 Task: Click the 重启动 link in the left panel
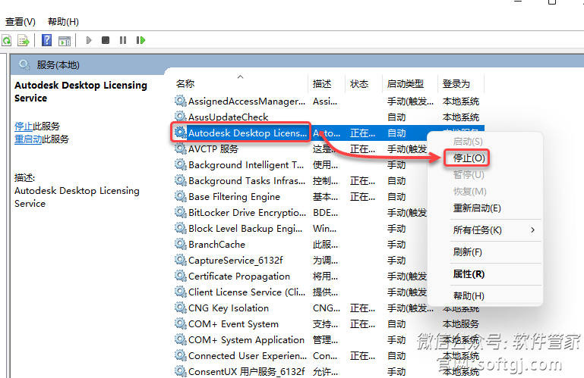click(27, 139)
